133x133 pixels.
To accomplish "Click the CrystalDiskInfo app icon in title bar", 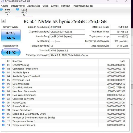I will pyautogui.click(x=2, y=1).
